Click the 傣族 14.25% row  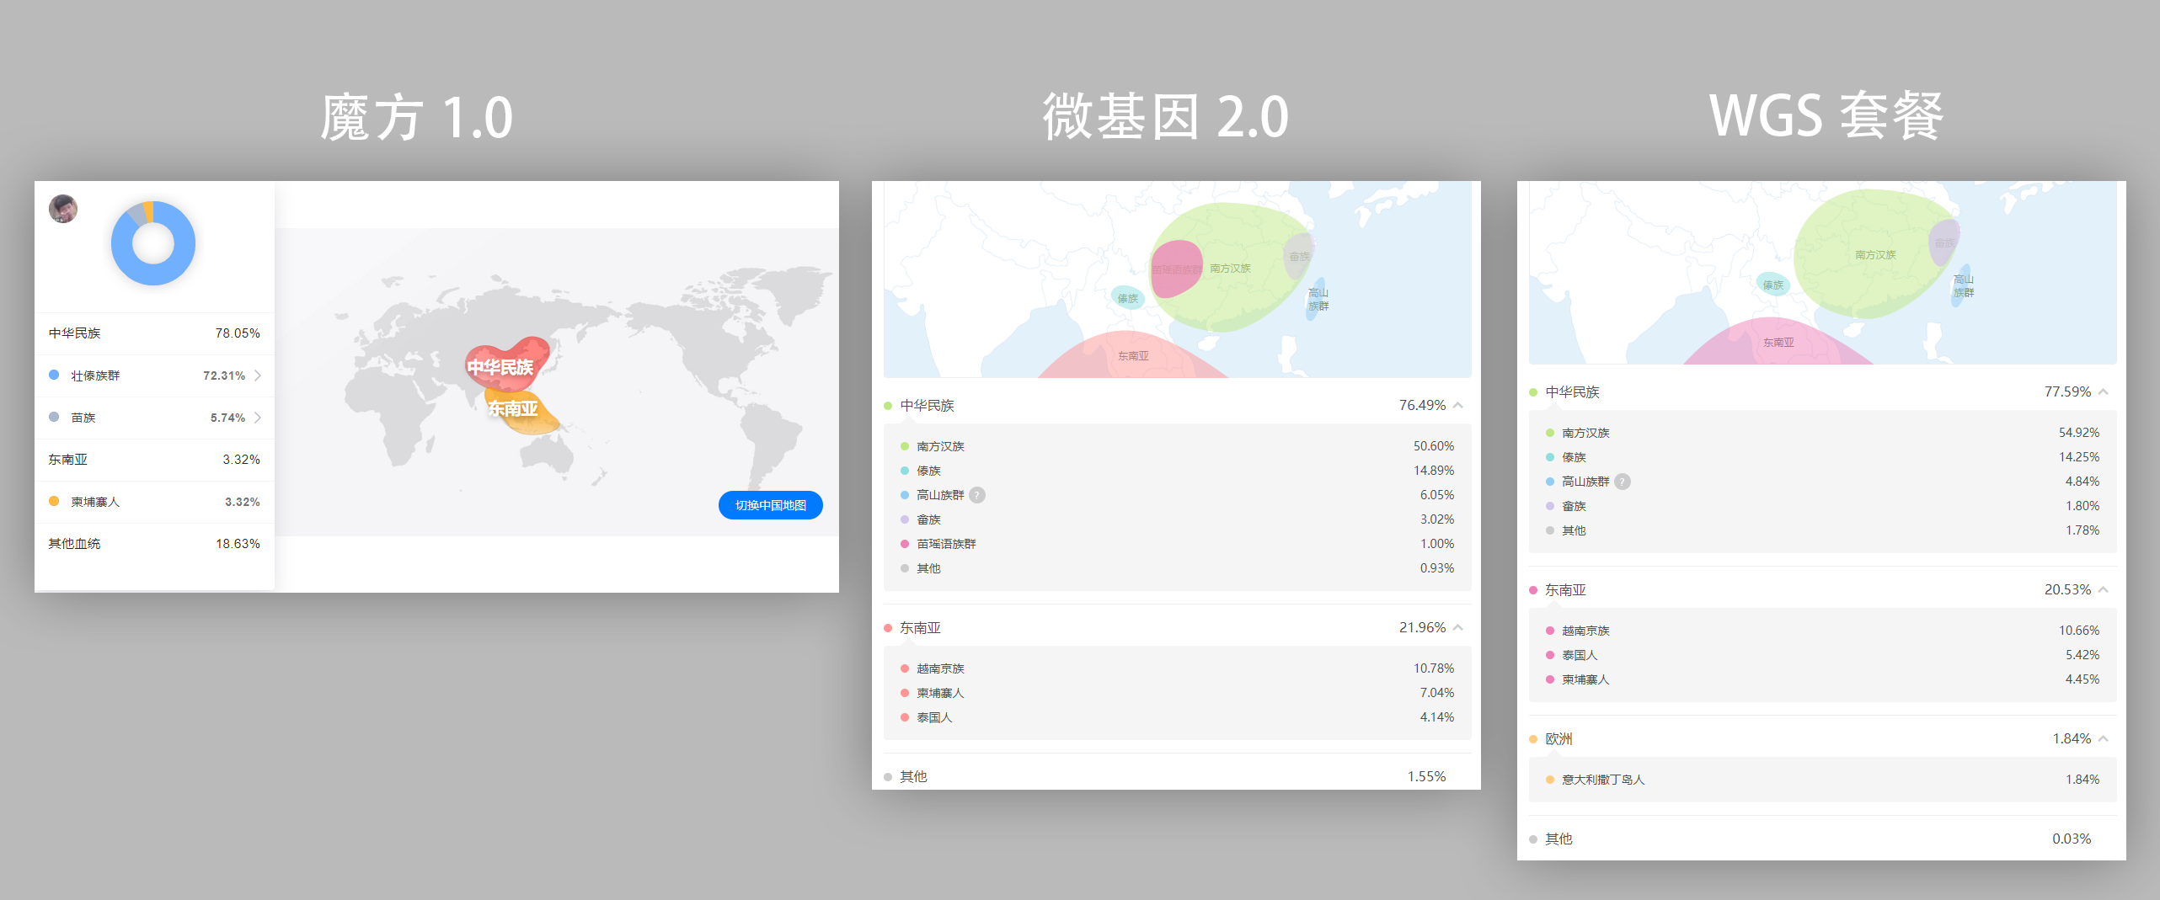pyautogui.click(x=1822, y=457)
